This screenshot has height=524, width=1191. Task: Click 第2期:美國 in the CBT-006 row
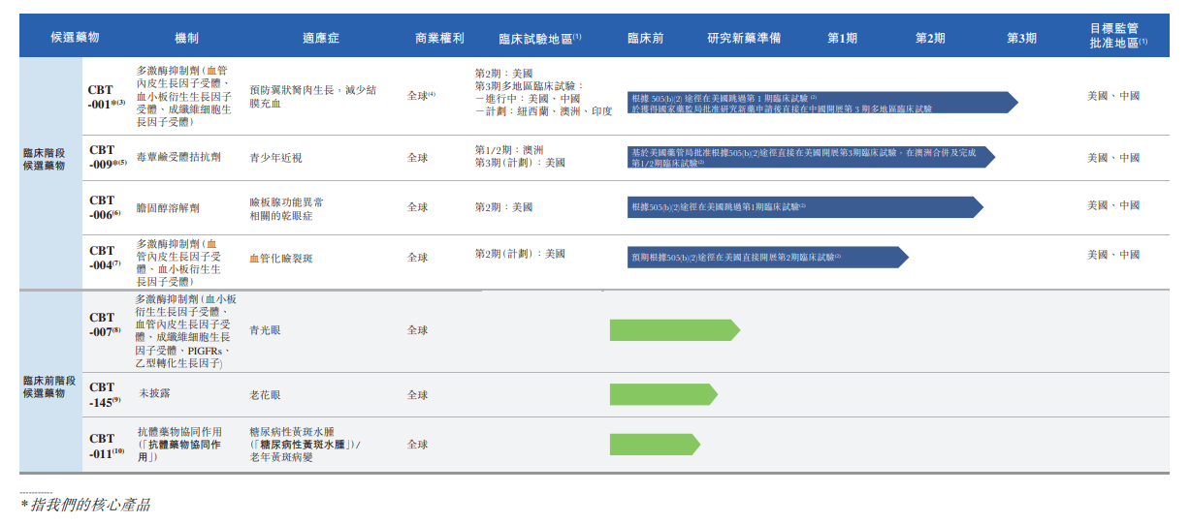[x=503, y=207]
